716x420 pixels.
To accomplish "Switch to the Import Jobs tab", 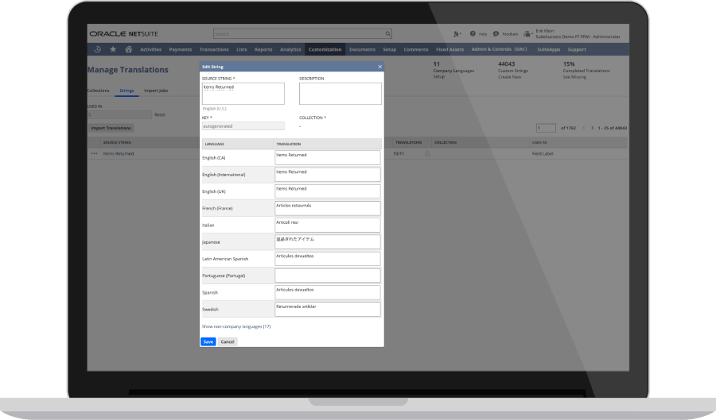I will (156, 91).
